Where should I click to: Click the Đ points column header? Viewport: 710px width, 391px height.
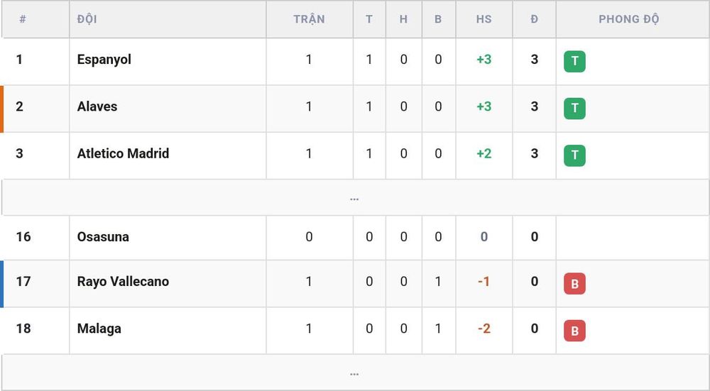click(x=535, y=19)
